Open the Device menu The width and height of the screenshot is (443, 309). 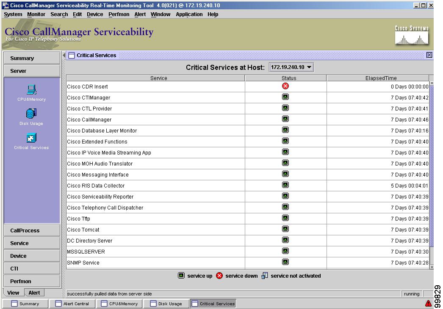point(95,14)
